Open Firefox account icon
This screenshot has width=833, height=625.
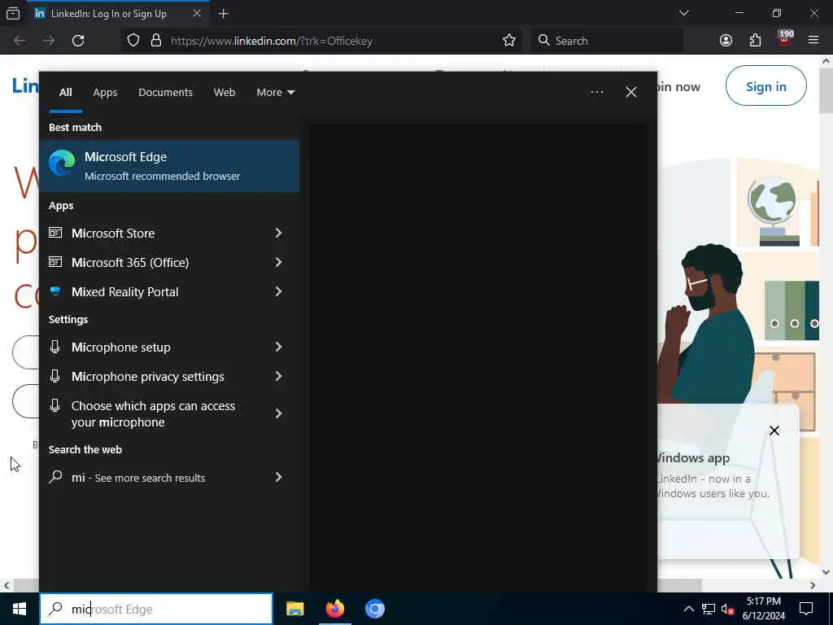point(726,41)
